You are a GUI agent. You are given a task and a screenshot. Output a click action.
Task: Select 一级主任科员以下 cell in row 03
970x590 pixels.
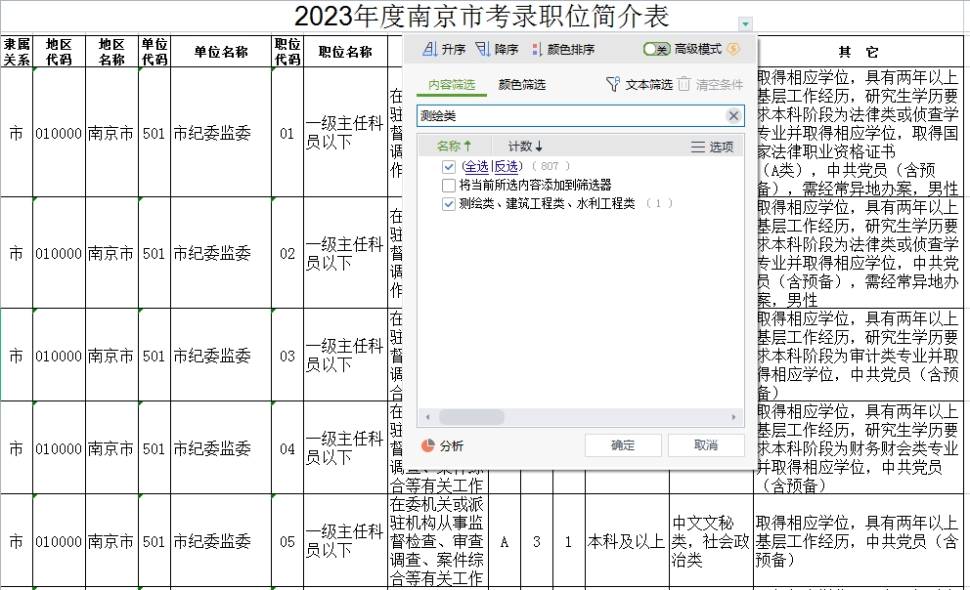(x=345, y=356)
